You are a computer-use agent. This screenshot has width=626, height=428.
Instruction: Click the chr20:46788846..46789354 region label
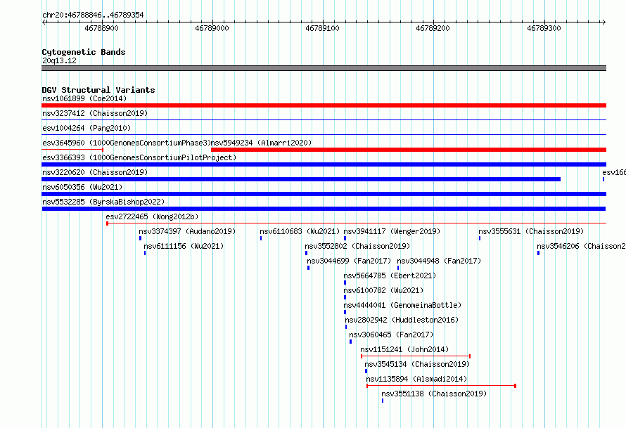coord(93,15)
